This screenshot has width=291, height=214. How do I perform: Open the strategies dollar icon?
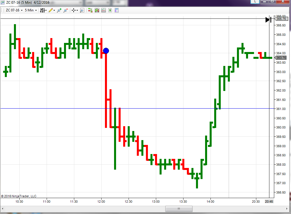(x=110, y=11)
